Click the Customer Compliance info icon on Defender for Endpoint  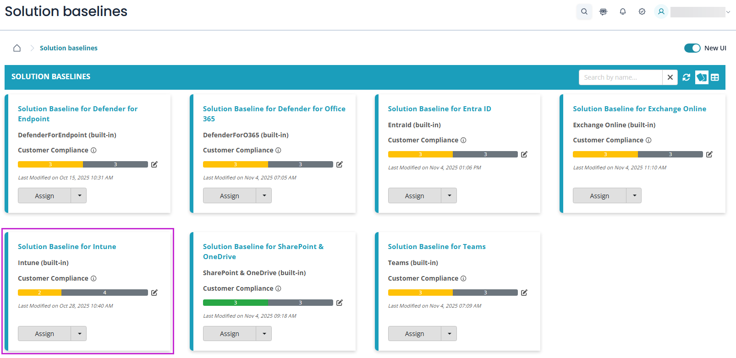pos(93,150)
